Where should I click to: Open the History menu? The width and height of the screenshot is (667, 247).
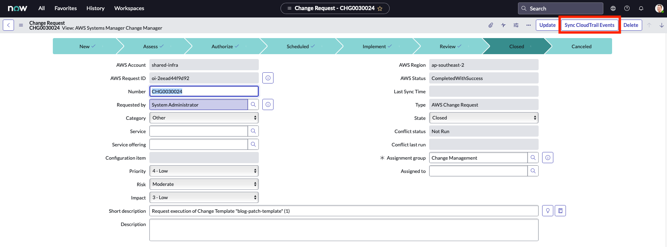tap(95, 8)
